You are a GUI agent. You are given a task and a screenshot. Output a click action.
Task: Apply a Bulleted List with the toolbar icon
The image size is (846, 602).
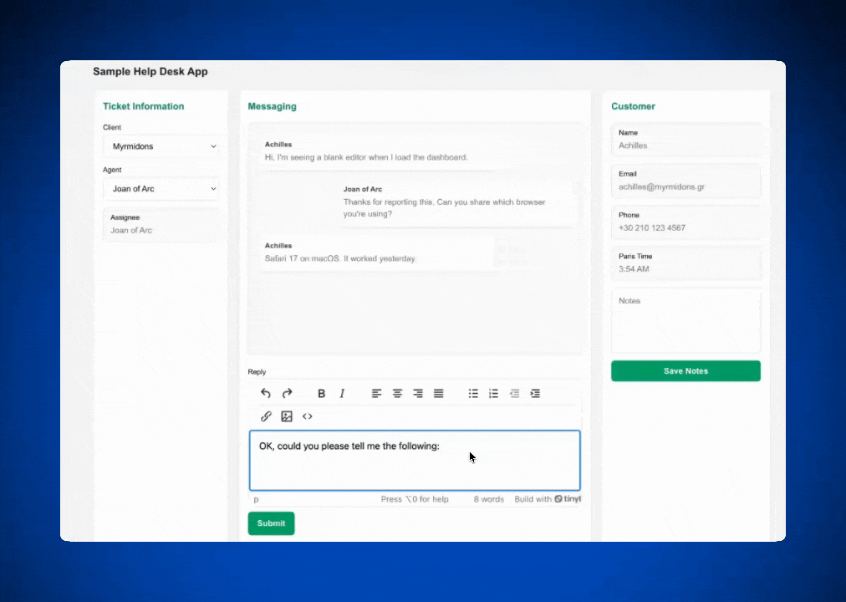472,393
